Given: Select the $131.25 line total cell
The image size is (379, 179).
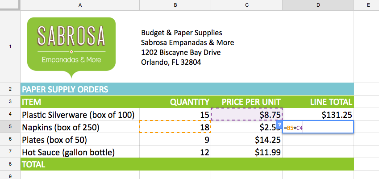Looking at the screenshot, I should click(318, 115).
